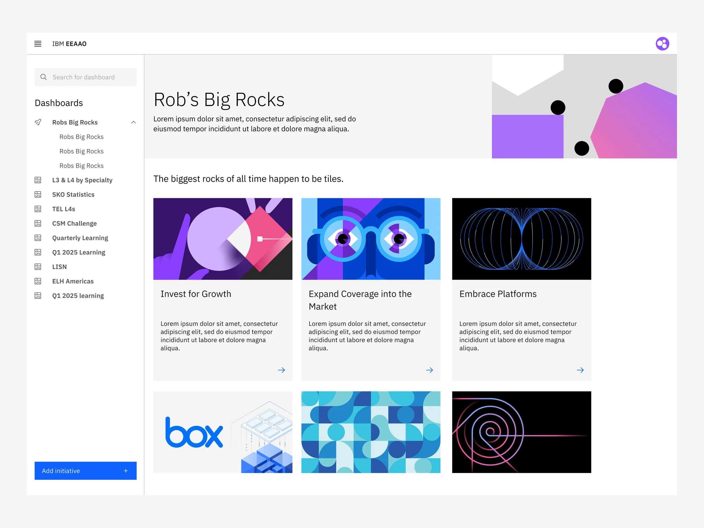The width and height of the screenshot is (704, 528).
Task: Open the ELH Americas dashboard link
Action: coord(73,281)
